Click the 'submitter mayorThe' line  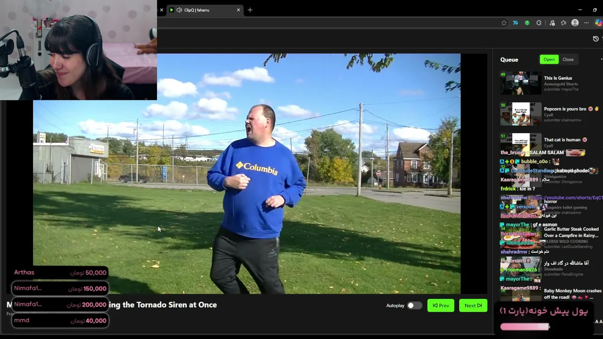tap(561, 89)
